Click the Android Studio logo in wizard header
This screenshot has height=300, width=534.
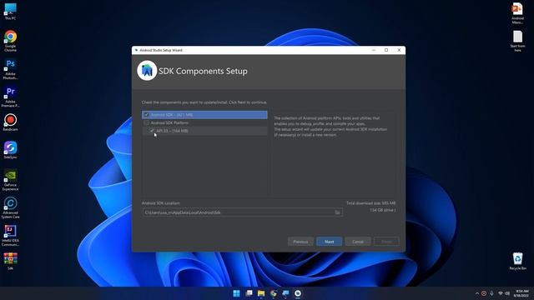[x=147, y=70]
